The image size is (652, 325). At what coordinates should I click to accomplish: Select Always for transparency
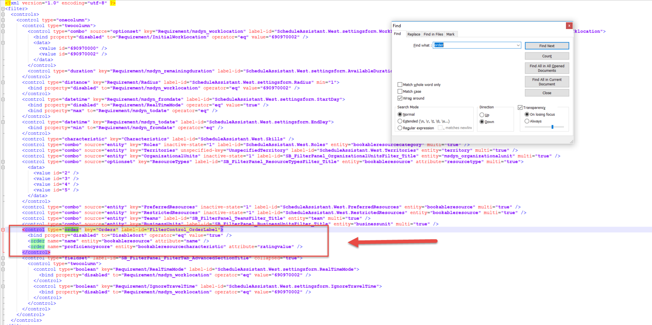coord(527,121)
